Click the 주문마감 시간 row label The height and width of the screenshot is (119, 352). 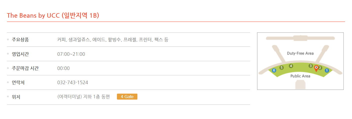[x=25, y=68]
